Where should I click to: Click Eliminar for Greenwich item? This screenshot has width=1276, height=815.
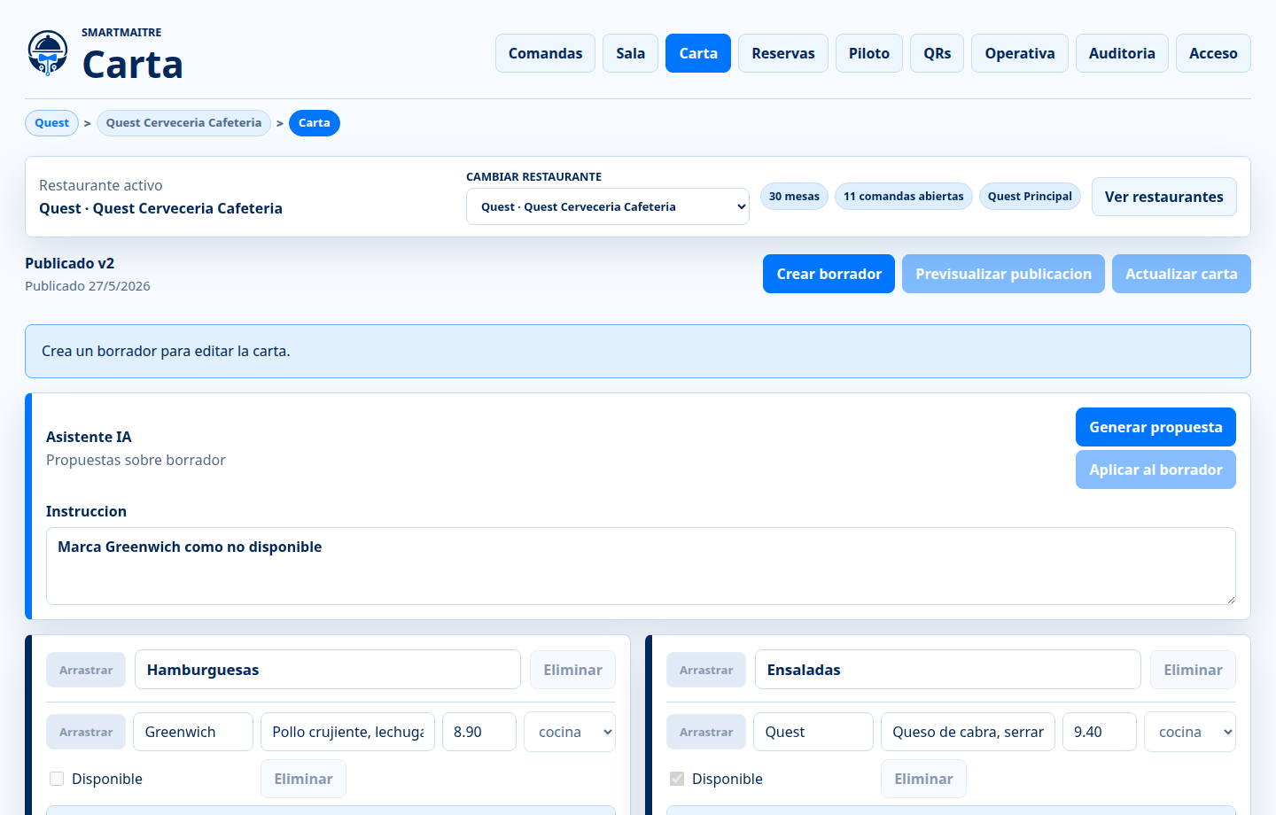[x=303, y=779]
